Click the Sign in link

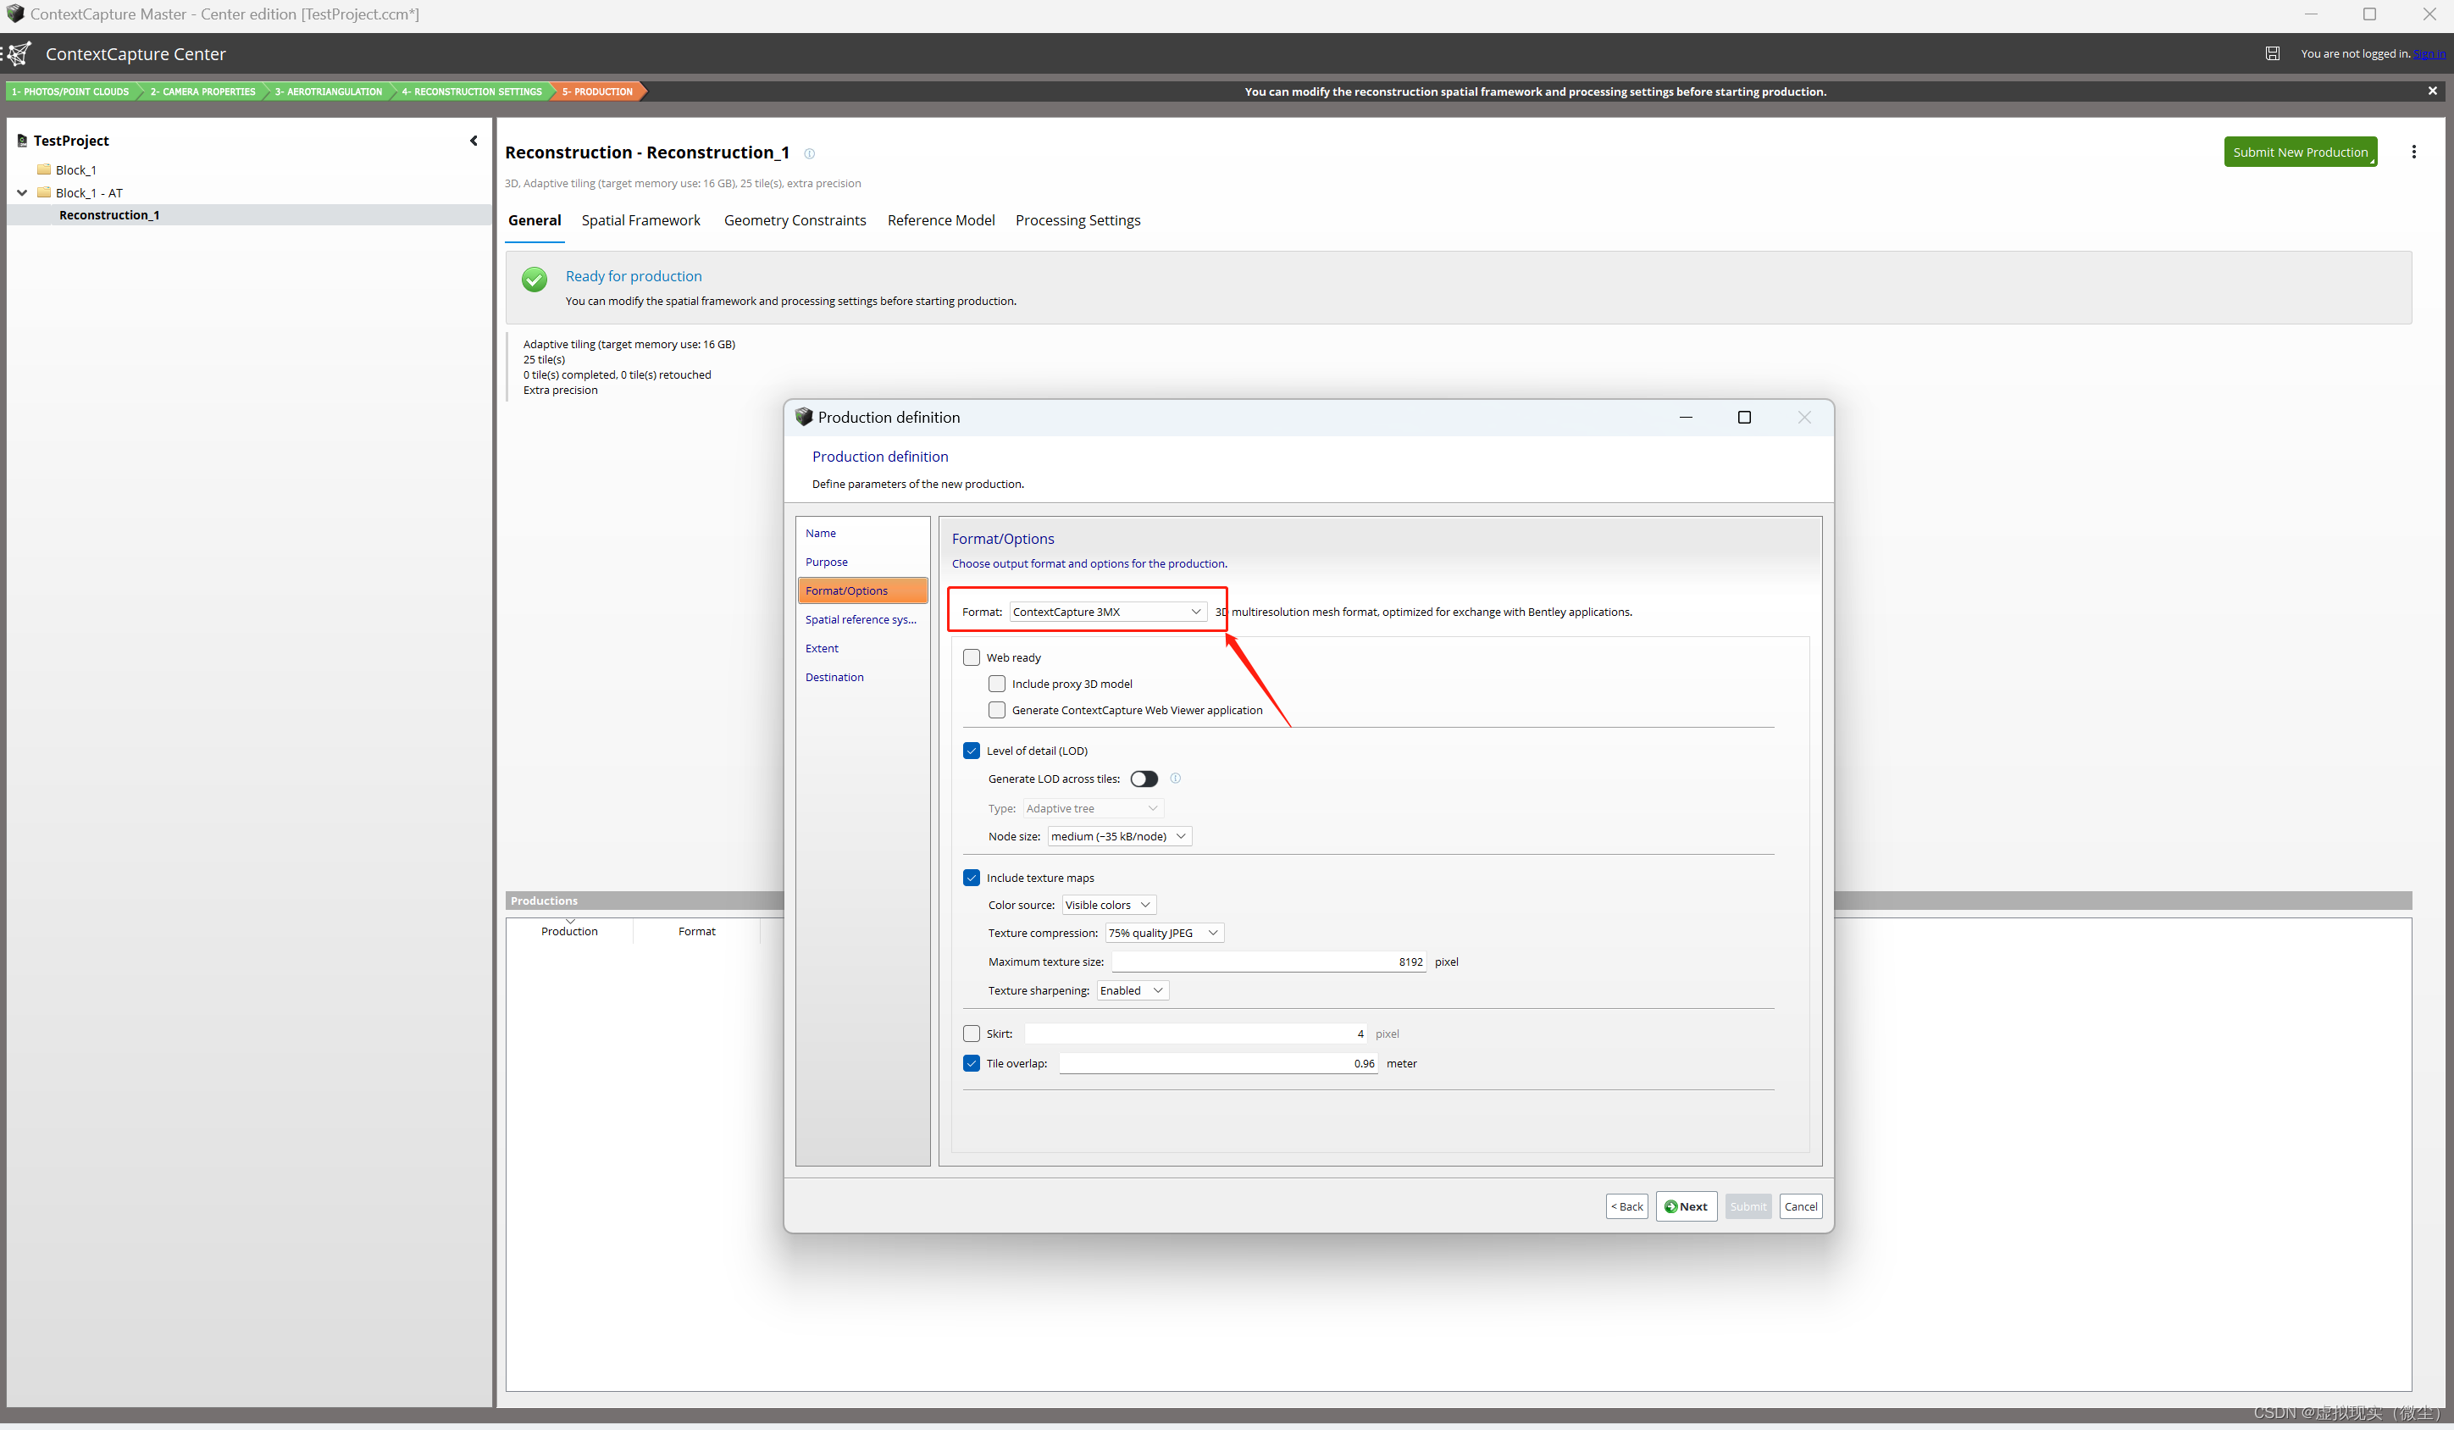point(2429,53)
